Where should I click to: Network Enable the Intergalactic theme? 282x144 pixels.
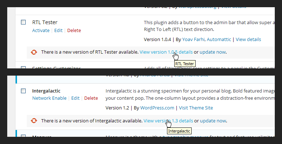point(50,98)
